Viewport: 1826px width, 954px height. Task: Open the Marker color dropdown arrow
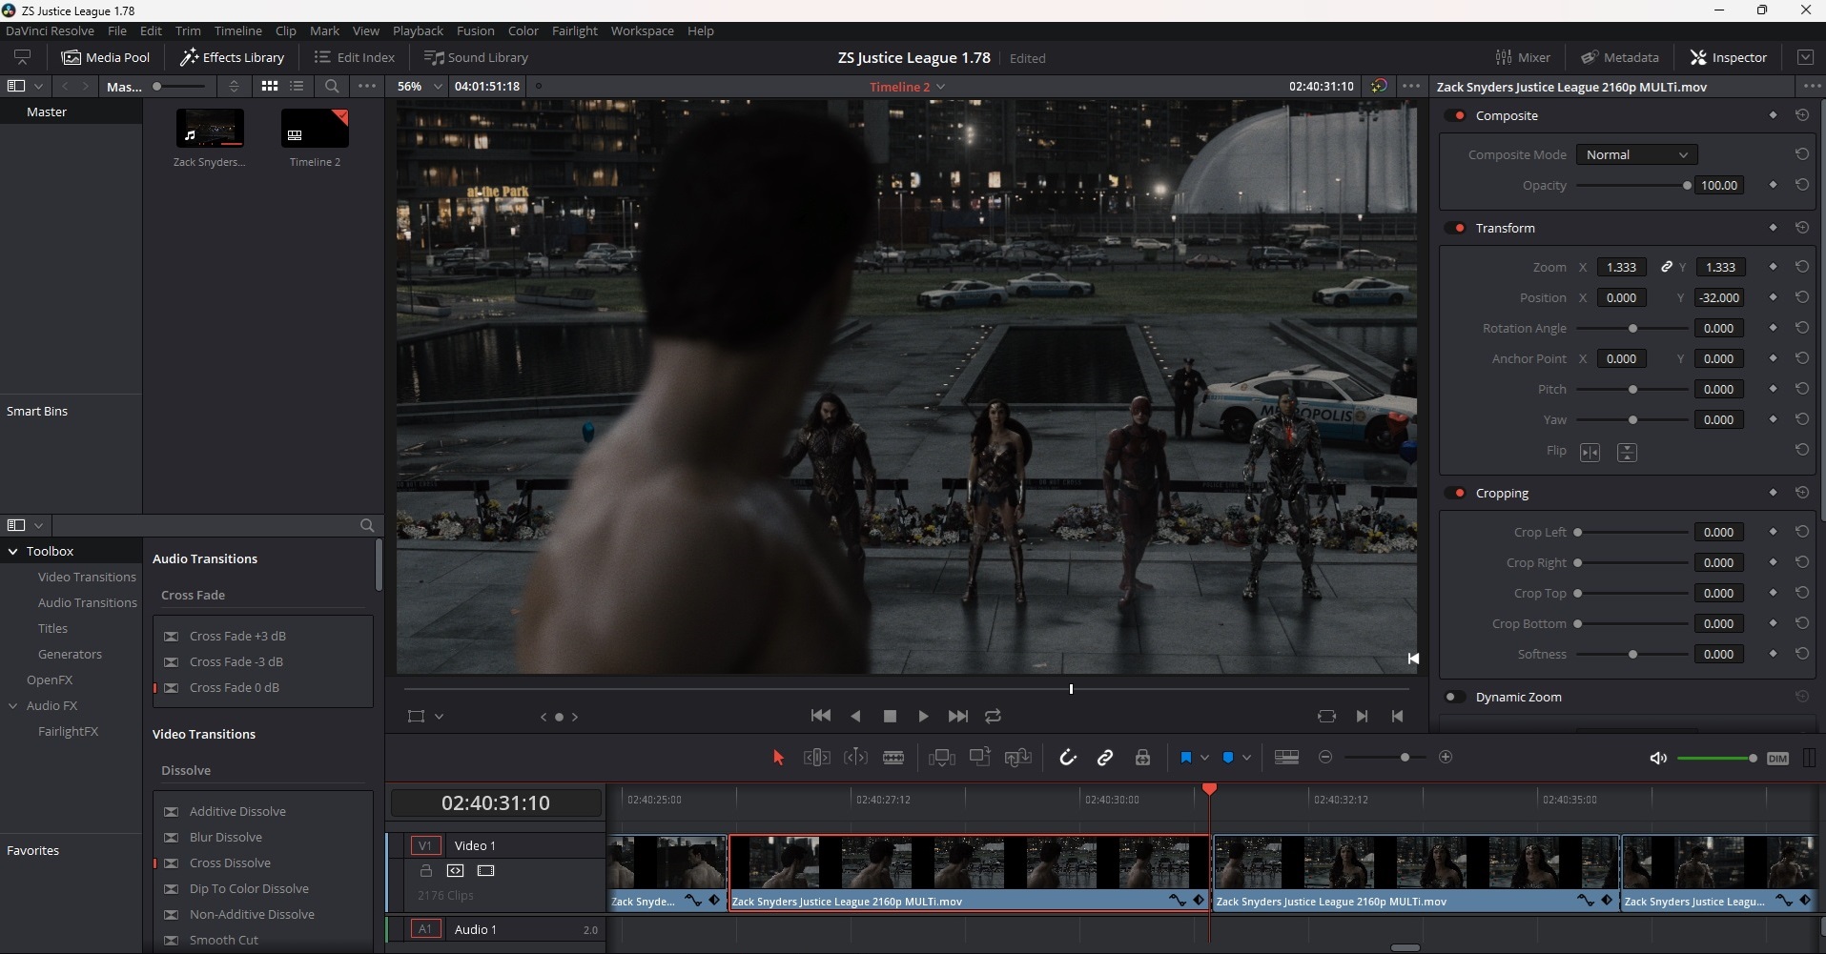[x=1246, y=758]
